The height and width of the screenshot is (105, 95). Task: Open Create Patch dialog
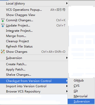coord(34,64)
